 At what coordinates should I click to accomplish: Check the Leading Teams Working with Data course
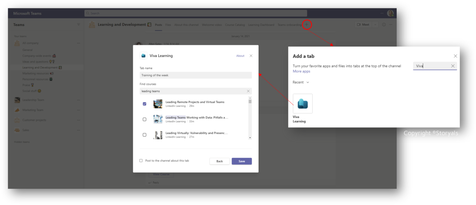pos(144,119)
